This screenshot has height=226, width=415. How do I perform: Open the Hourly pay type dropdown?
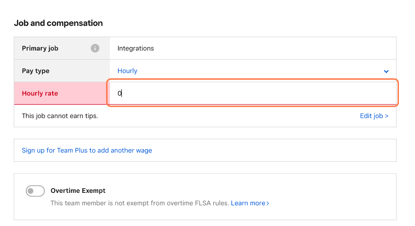[253, 71]
